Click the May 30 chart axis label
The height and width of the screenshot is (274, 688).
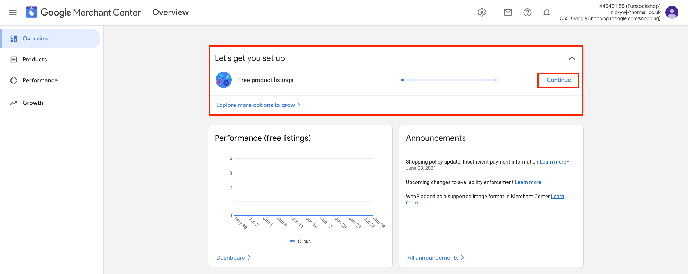click(241, 223)
